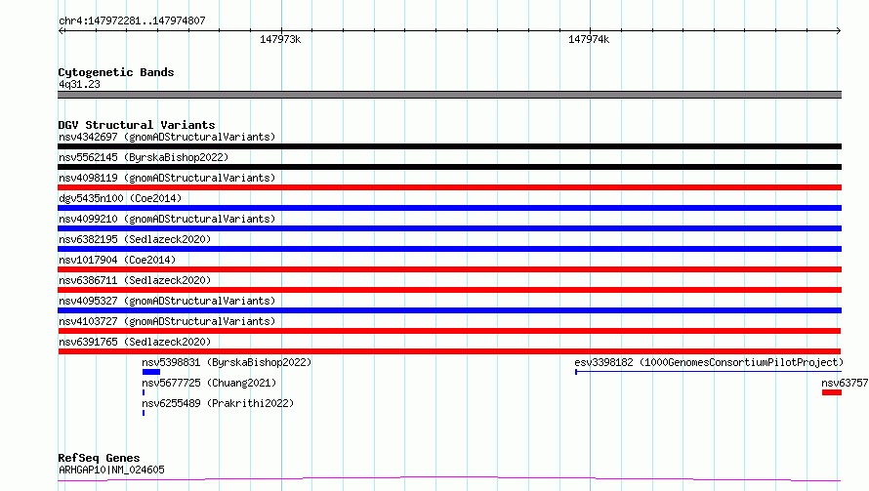Click red bar under nsv4098119
The width and height of the screenshot is (869, 491).
449,187
